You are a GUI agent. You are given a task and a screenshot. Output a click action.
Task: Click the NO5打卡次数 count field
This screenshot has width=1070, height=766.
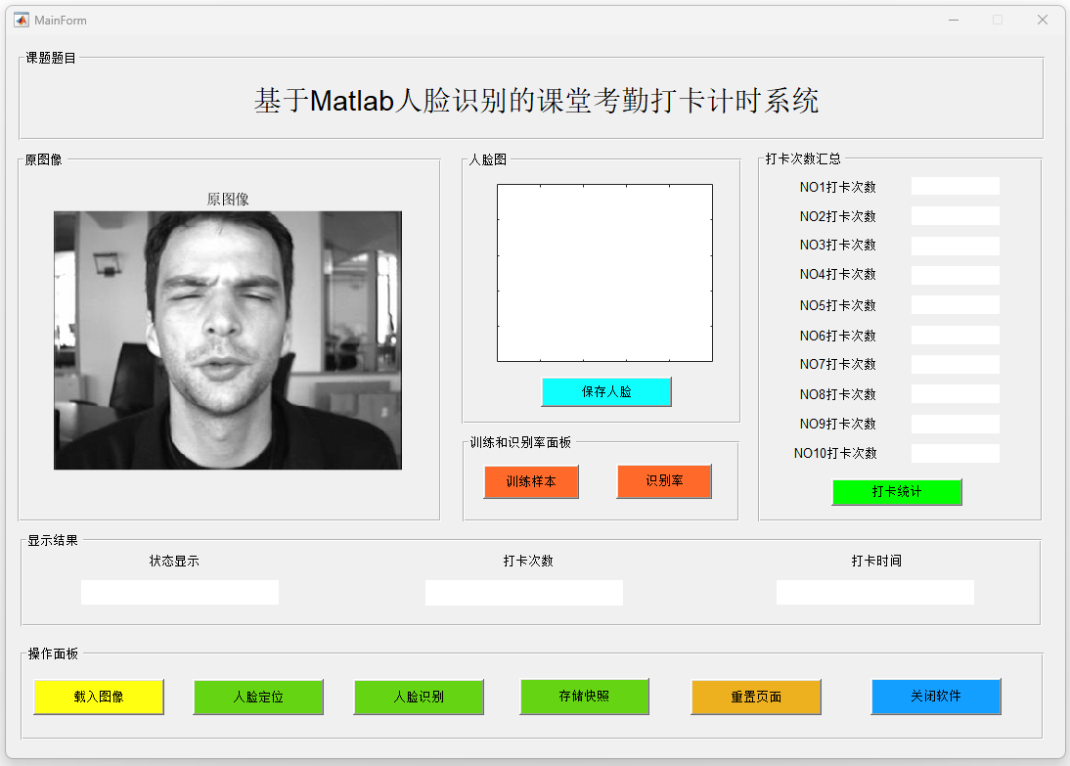(x=956, y=304)
